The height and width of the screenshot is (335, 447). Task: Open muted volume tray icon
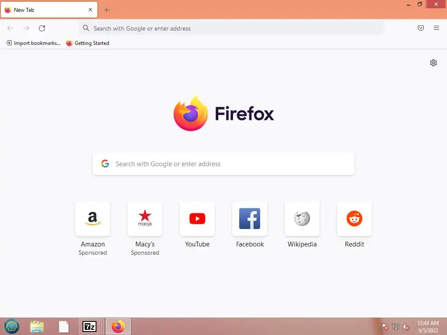point(406,327)
